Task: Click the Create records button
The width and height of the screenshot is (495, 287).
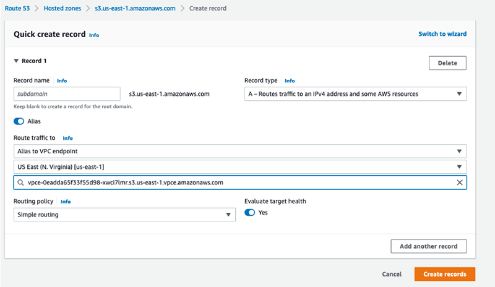Action: tap(445, 274)
